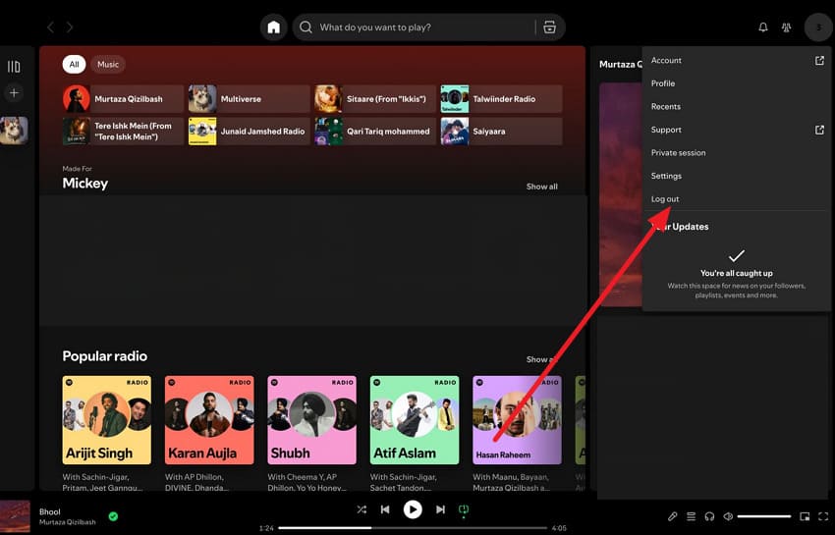This screenshot has height=535, width=835.
Task: Toggle shuffle playback
Action: (362, 509)
